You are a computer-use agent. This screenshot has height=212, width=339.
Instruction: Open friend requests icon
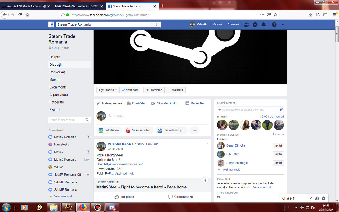247,24
